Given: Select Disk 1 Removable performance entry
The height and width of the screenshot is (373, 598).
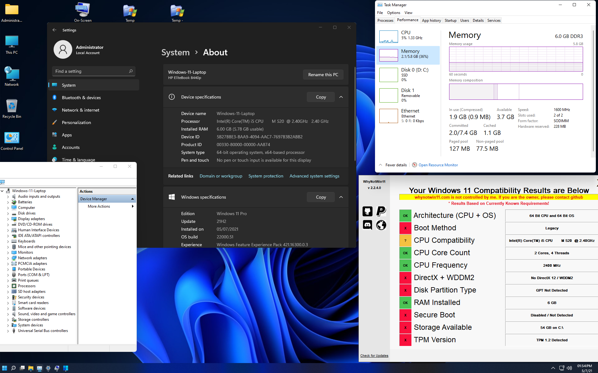Looking at the screenshot, I should click(x=408, y=95).
